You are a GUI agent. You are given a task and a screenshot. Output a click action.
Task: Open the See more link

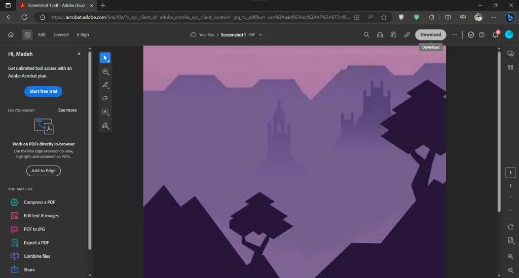pos(67,110)
